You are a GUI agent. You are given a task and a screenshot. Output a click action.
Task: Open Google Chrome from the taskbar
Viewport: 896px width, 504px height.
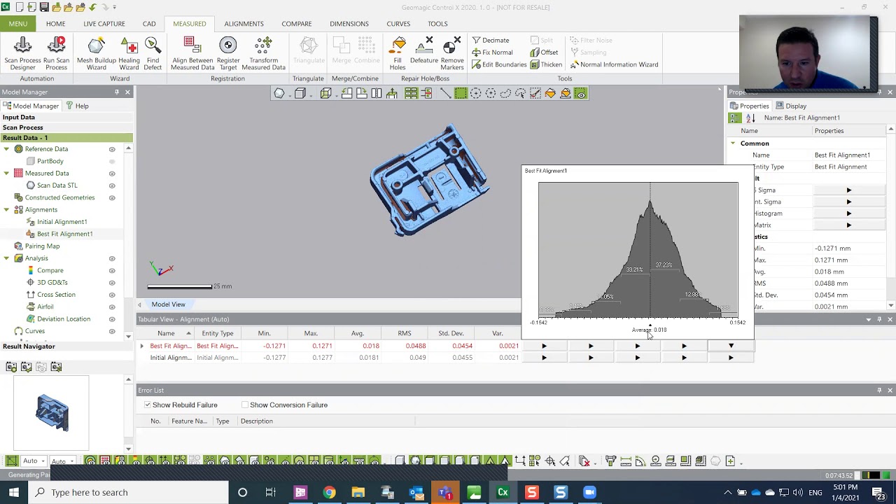click(329, 492)
